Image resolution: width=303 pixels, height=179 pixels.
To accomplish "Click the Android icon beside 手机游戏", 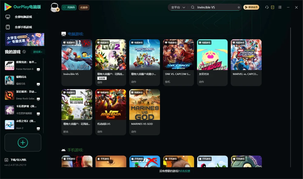I will (63, 150).
